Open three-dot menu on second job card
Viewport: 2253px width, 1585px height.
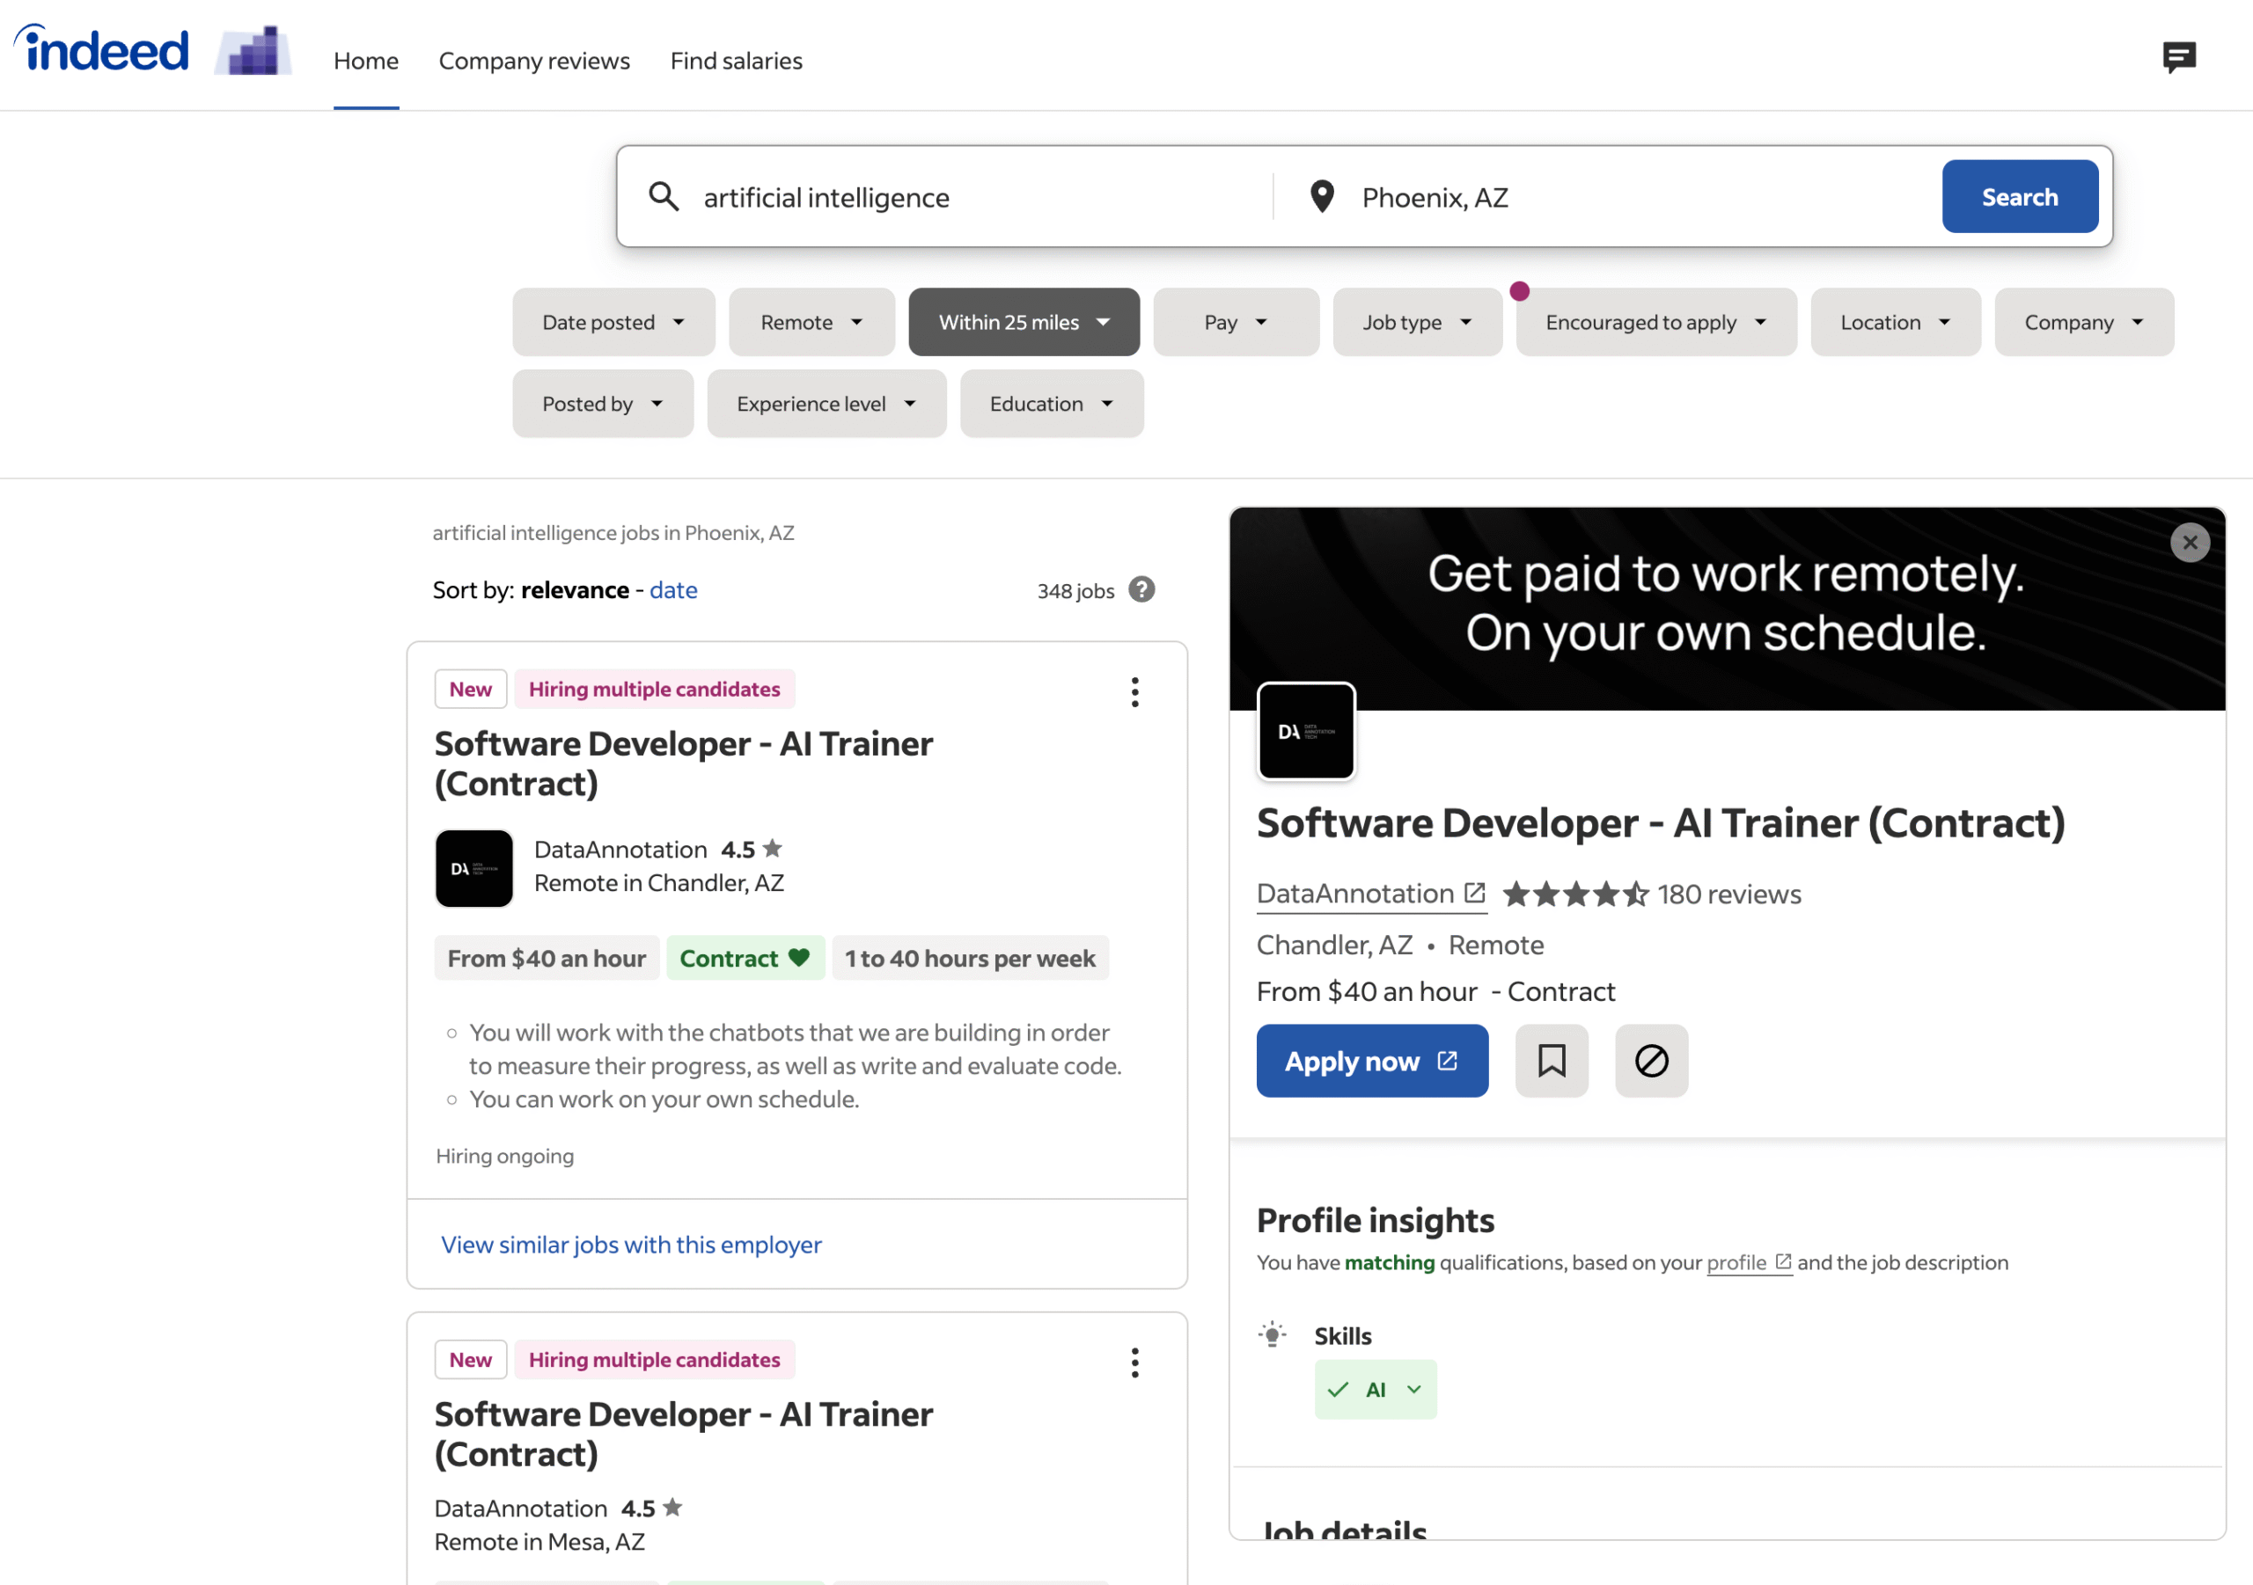click(x=1134, y=1362)
